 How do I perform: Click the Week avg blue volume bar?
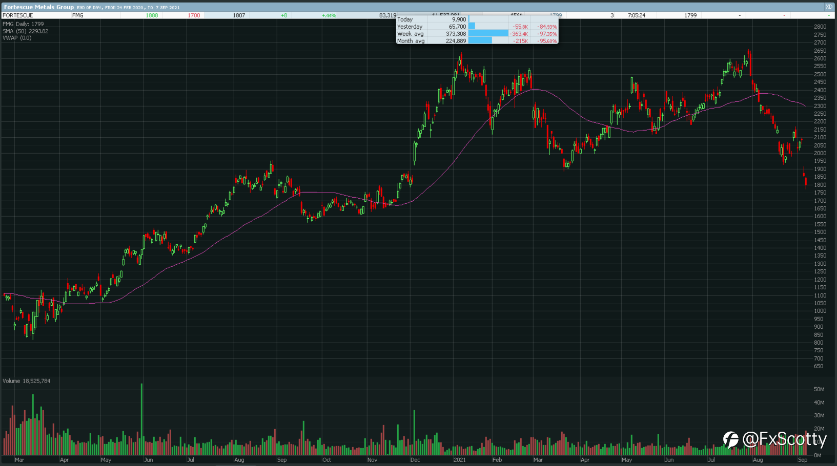pos(488,34)
